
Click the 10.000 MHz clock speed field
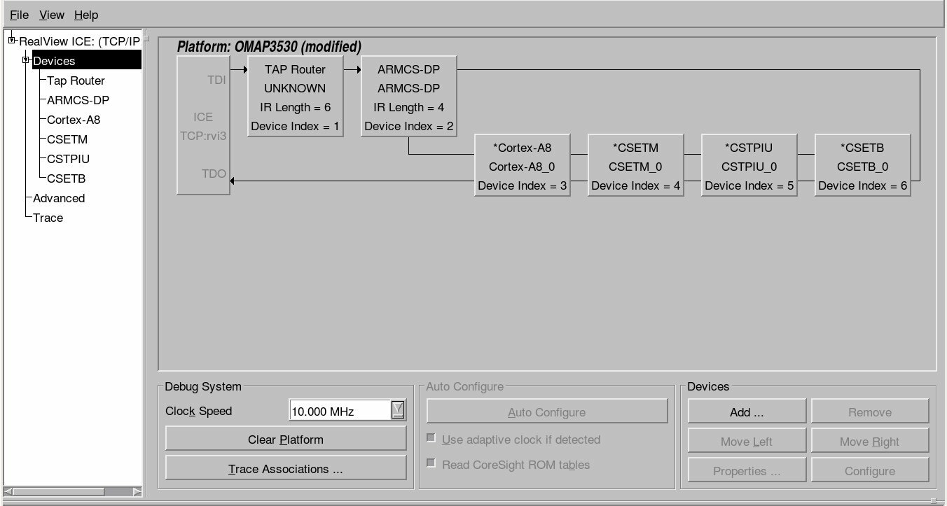pos(340,411)
